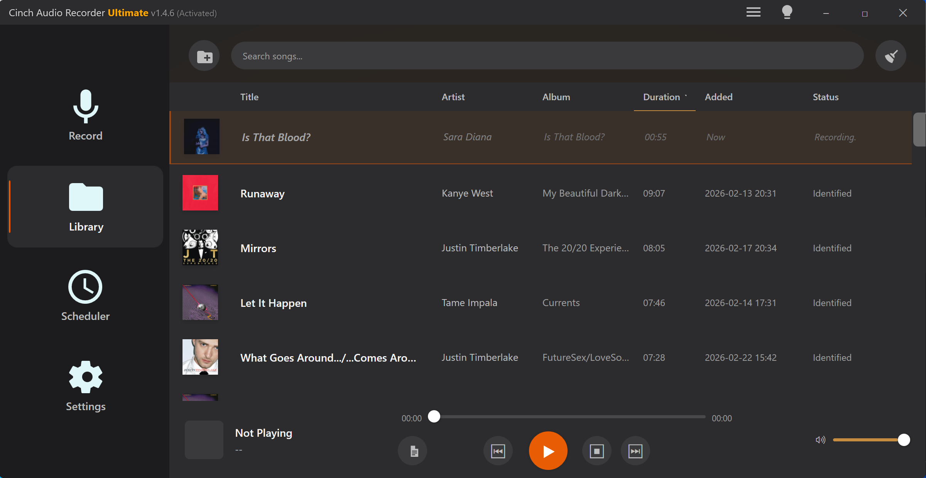The height and width of the screenshot is (478, 926).
Task: Select "What Goes Around.../...Comes Aro..." title
Action: (x=328, y=358)
